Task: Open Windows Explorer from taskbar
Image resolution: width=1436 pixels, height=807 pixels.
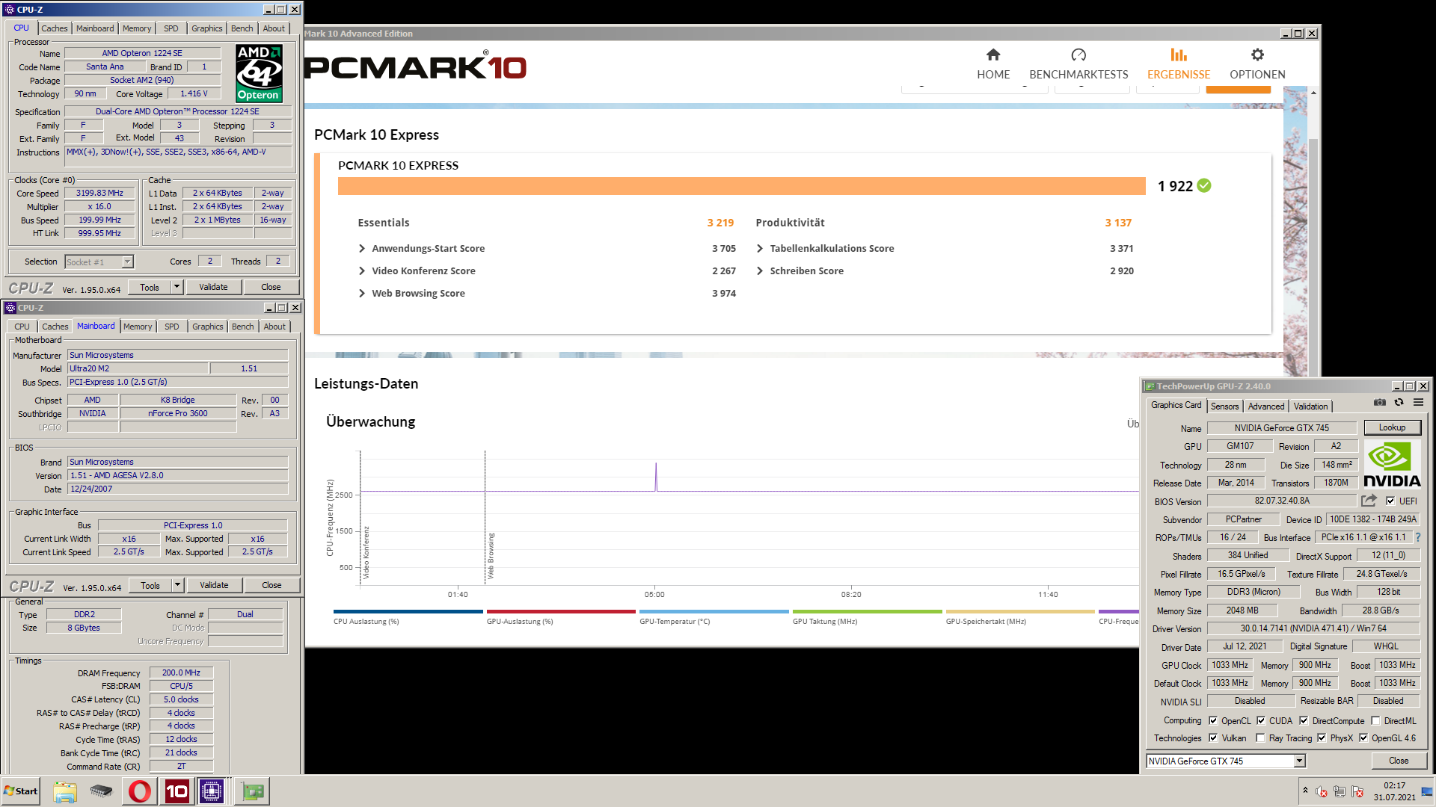Action: [x=65, y=791]
